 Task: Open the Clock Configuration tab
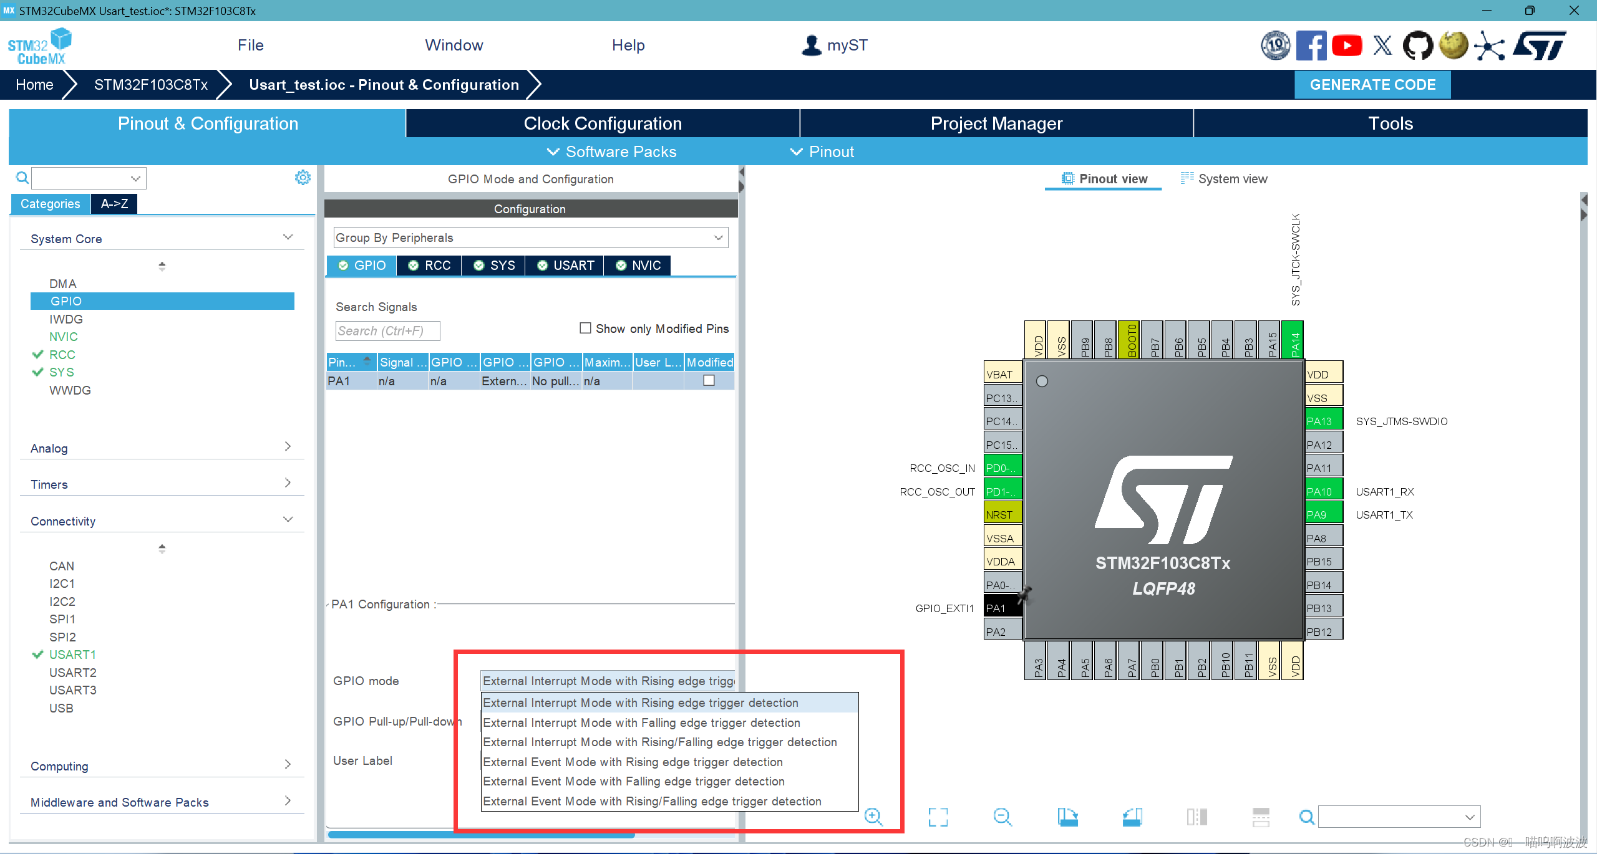coord(603,123)
